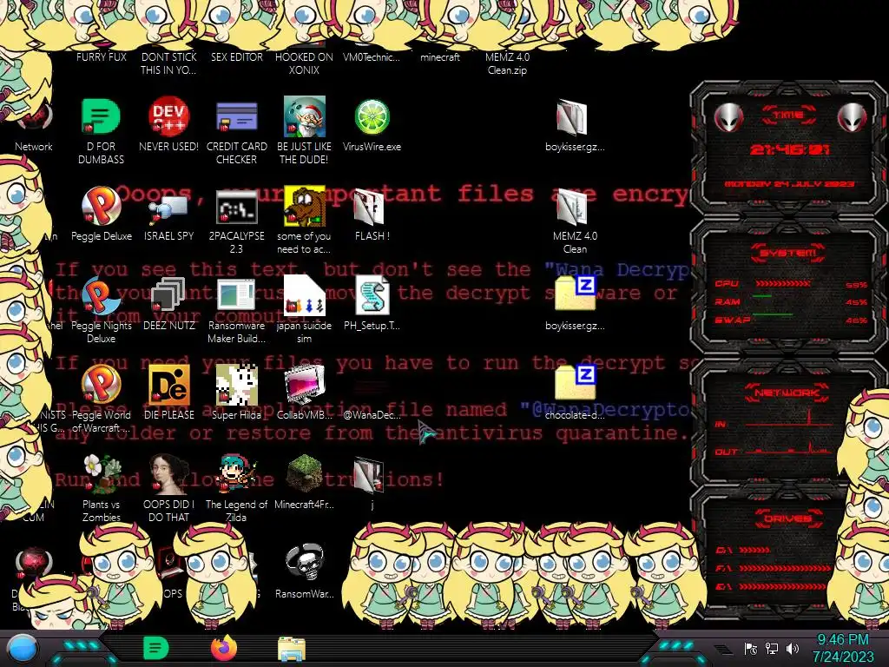Screen dimensions: 889x667
Task: Open the volume speaker tray icon
Action: [793, 649]
